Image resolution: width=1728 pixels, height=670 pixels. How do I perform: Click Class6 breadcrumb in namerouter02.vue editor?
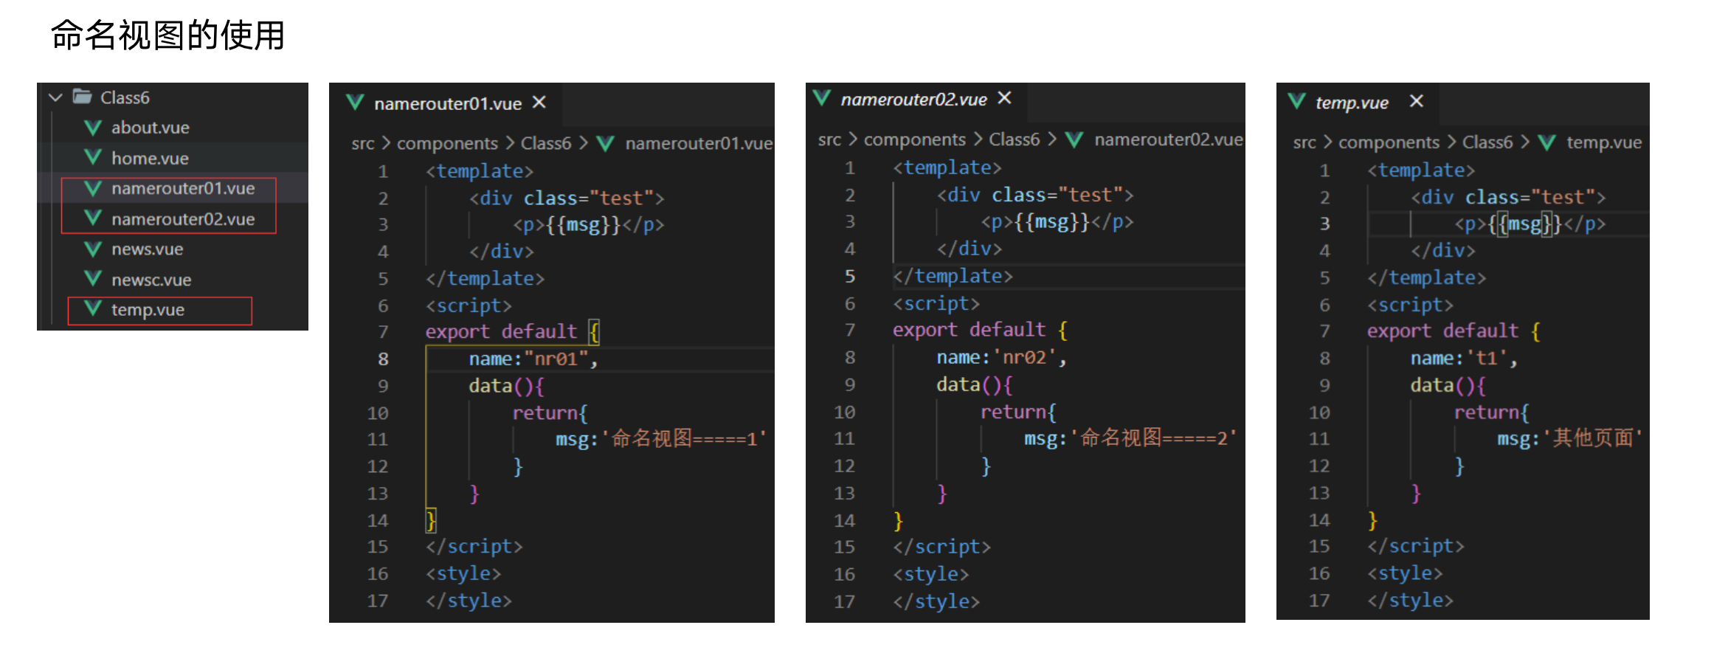[1014, 140]
